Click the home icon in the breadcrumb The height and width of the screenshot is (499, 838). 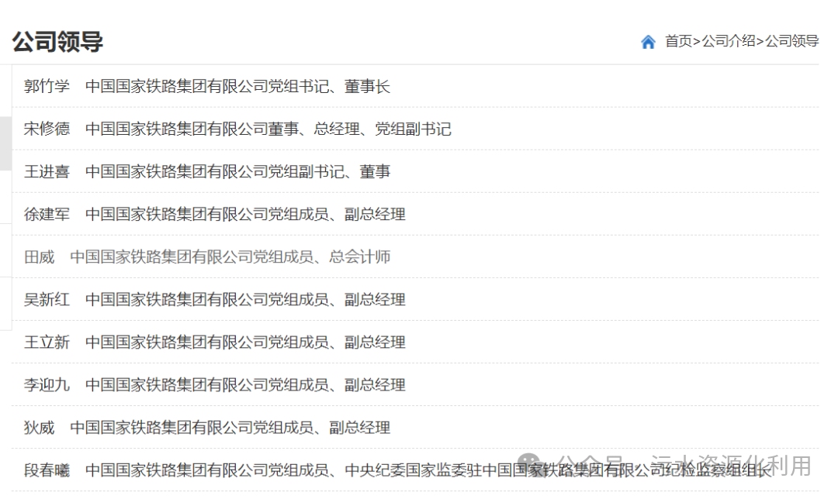pos(648,41)
